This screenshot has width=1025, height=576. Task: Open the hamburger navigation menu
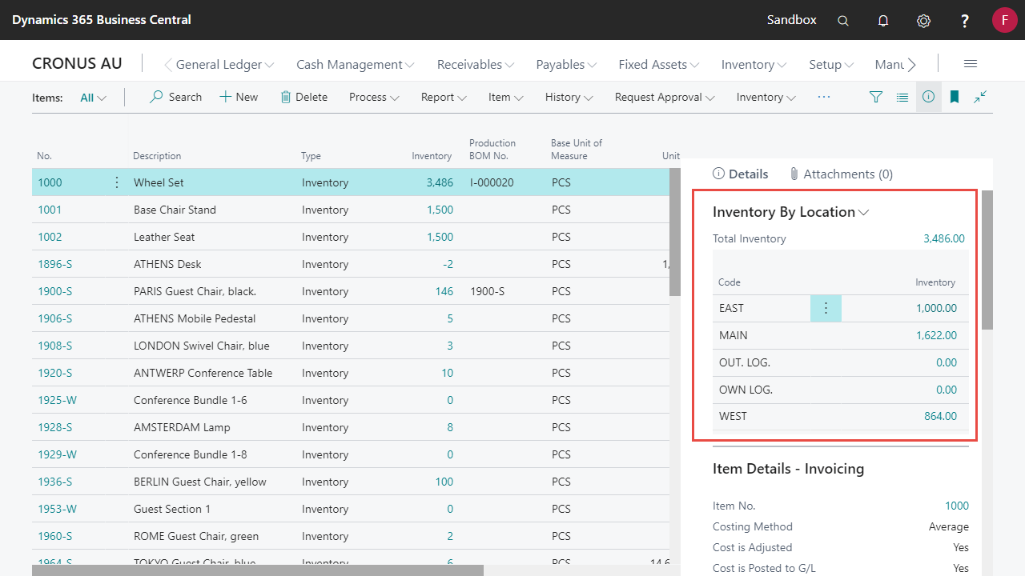[971, 64]
